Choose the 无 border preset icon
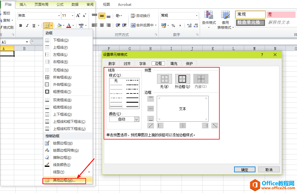 tap(164, 79)
